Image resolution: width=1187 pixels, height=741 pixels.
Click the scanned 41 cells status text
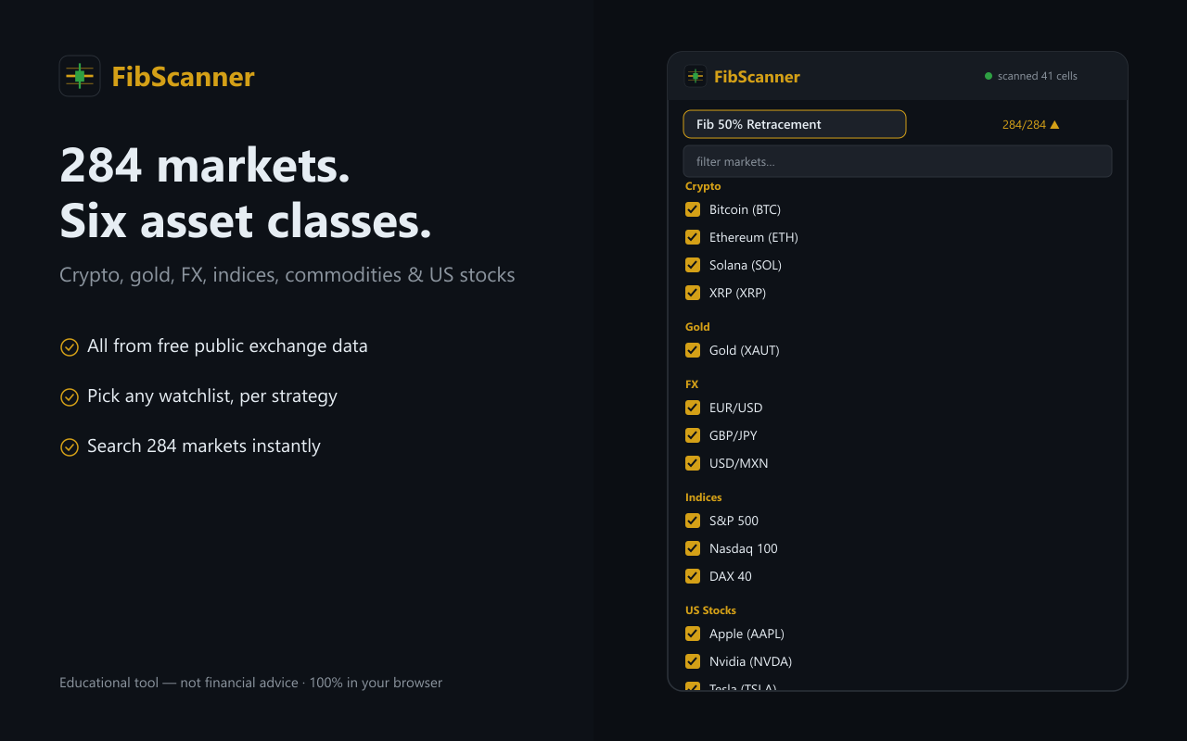click(x=1038, y=76)
